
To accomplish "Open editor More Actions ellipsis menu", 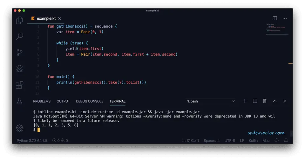I will click(x=285, y=18).
